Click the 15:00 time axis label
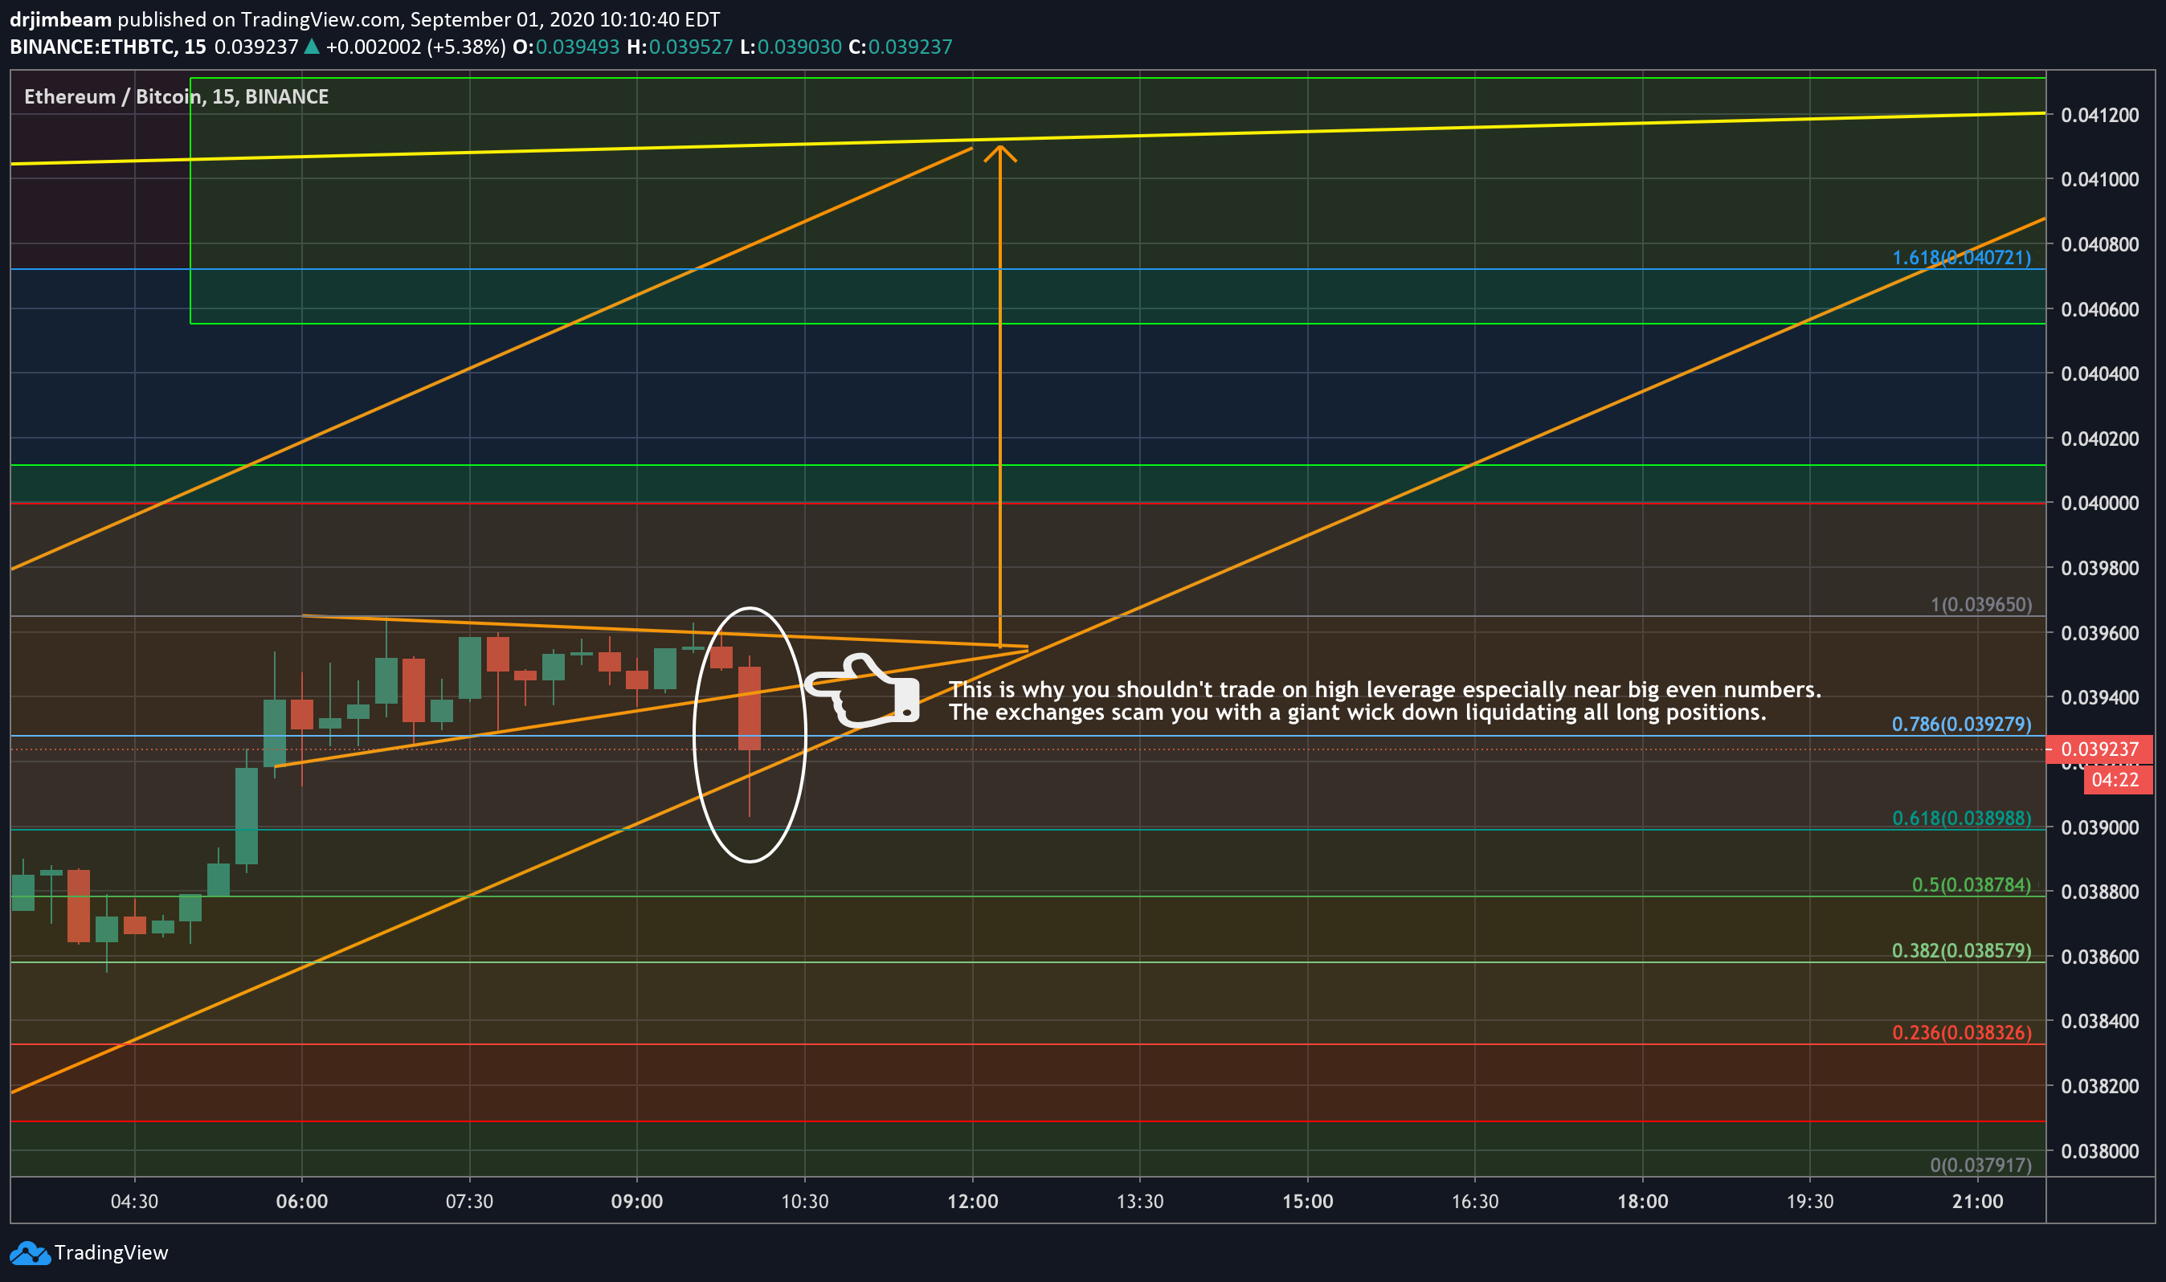The image size is (2166, 1282). click(1307, 1202)
